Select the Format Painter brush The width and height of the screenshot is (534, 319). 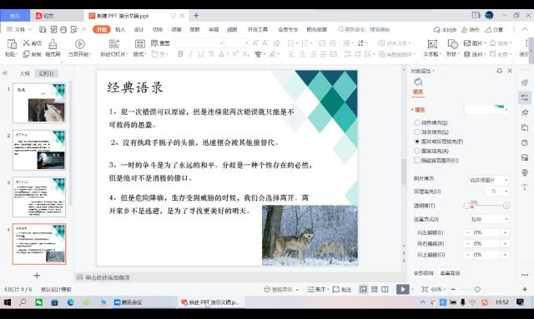tap(53, 44)
